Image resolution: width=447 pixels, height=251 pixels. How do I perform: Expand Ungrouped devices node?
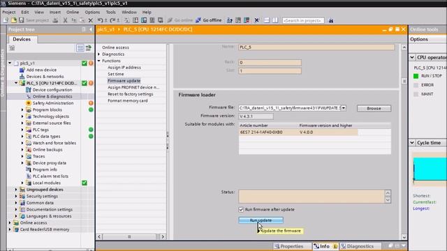point(16,190)
